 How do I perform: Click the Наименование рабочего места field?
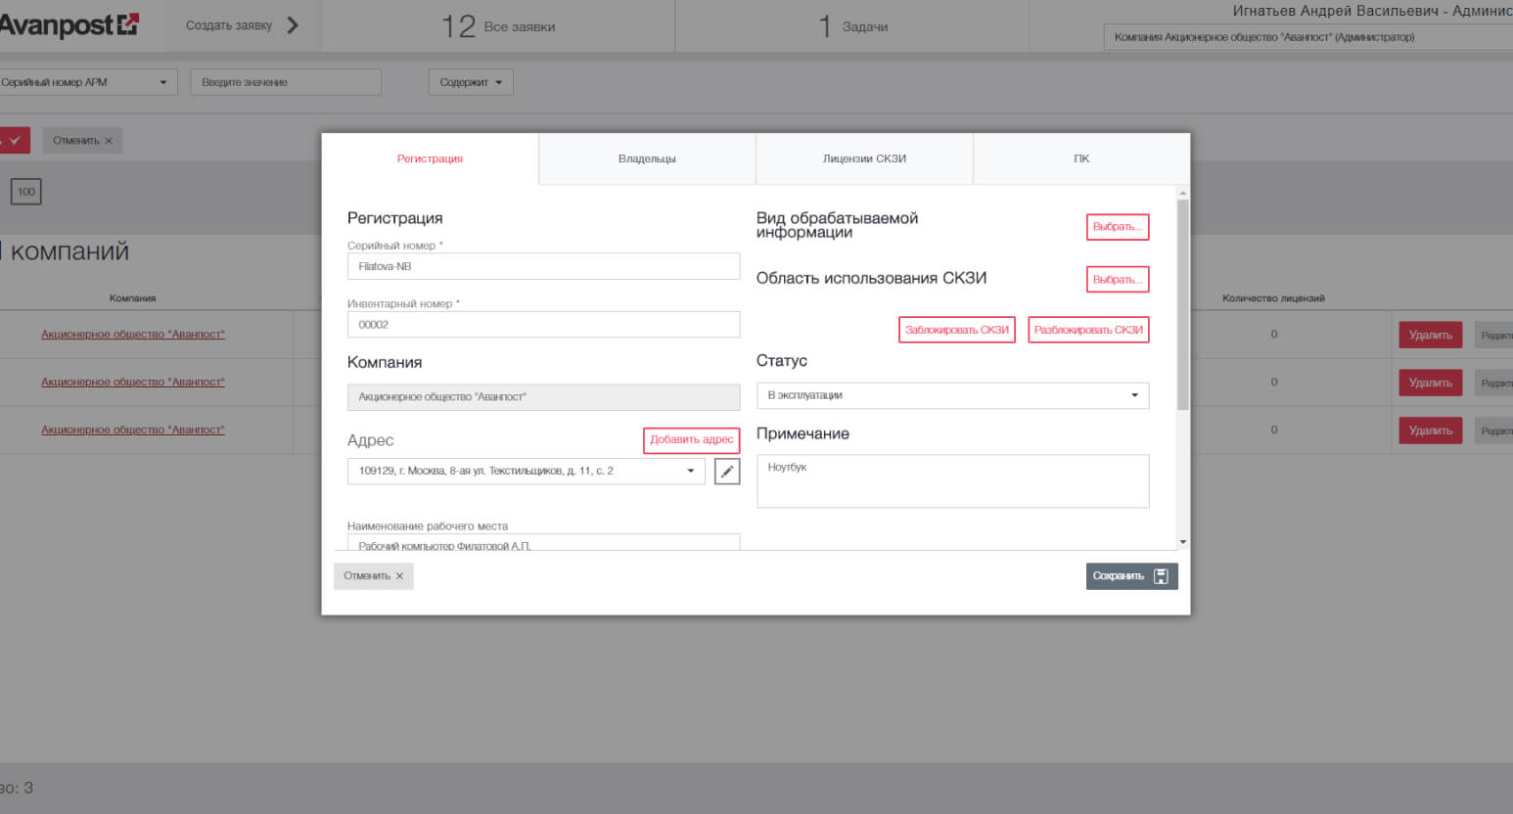[x=543, y=543]
